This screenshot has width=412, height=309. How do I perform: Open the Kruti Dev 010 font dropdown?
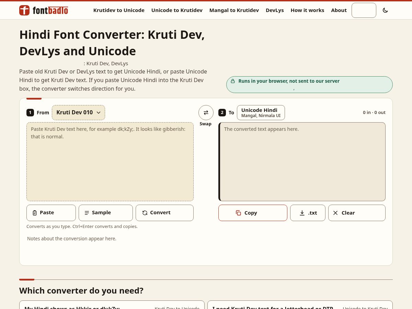click(x=78, y=113)
